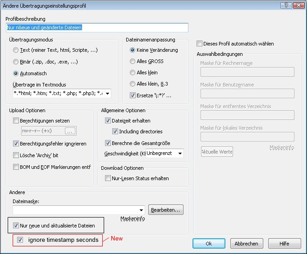Check Dieses Profil automatisch wählen
Image resolution: width=307 pixels, height=254 pixels.
[200, 44]
